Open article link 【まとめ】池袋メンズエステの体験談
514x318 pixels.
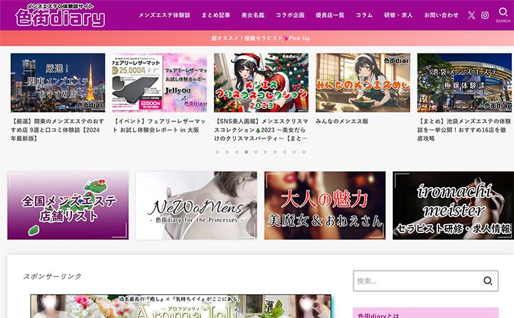464,130
